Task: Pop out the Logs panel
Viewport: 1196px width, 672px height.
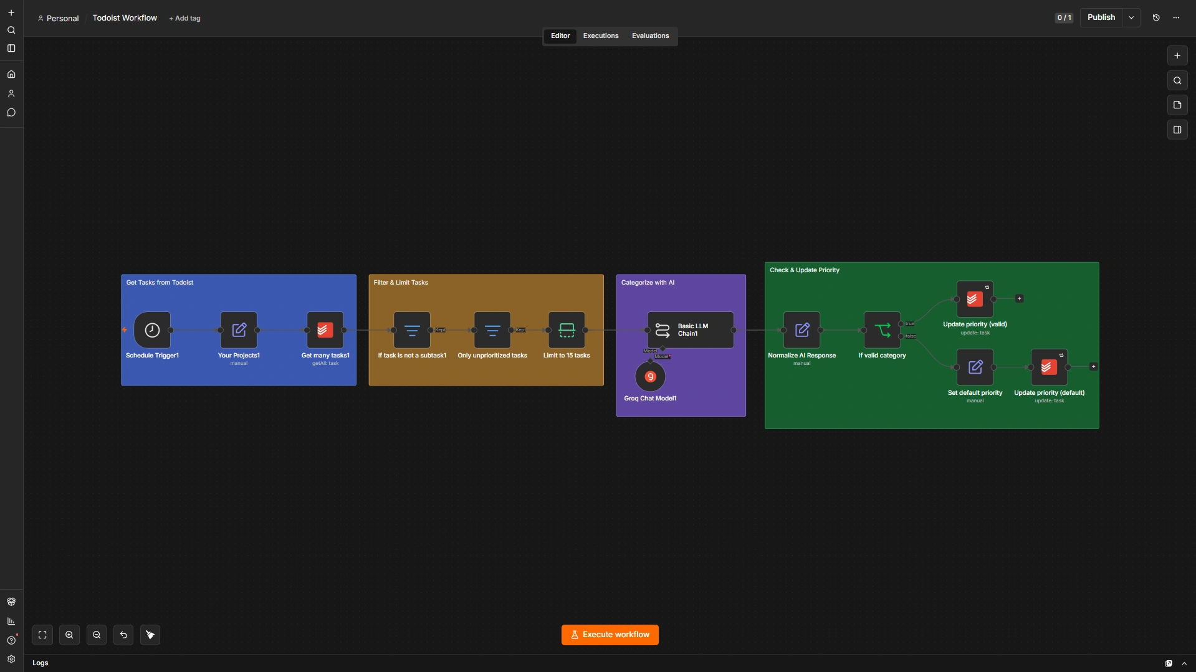Action: (1169, 663)
